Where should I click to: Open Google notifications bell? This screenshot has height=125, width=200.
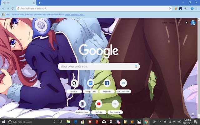tap(186, 23)
